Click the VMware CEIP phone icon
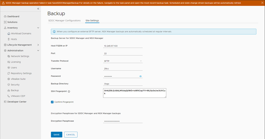Viewport: 265px width, 139px height. point(9,96)
